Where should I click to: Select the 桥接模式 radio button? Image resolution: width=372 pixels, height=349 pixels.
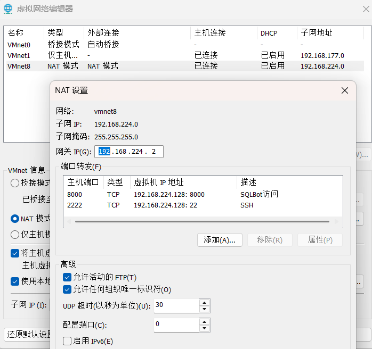15,183
